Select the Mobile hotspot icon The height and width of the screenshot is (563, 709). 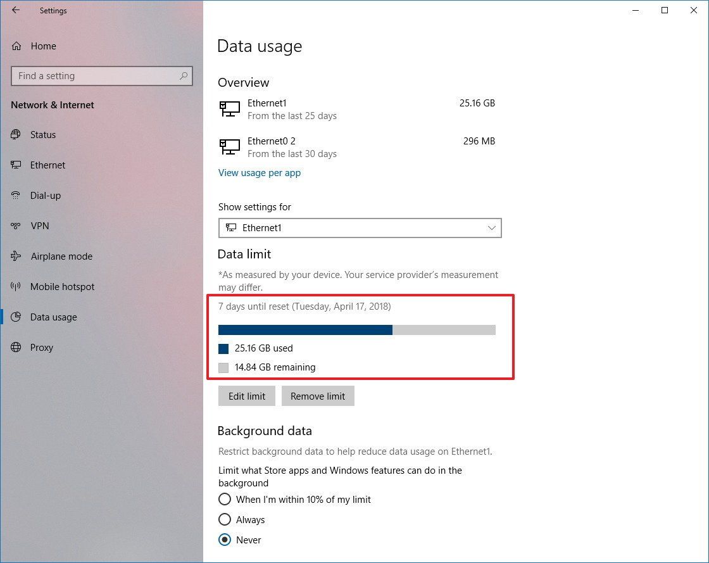(x=15, y=286)
